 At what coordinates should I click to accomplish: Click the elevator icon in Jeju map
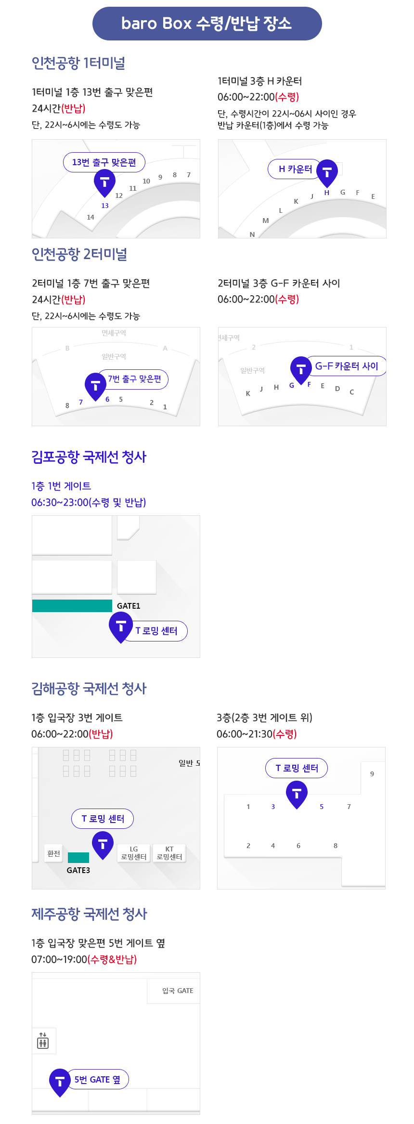click(43, 1041)
